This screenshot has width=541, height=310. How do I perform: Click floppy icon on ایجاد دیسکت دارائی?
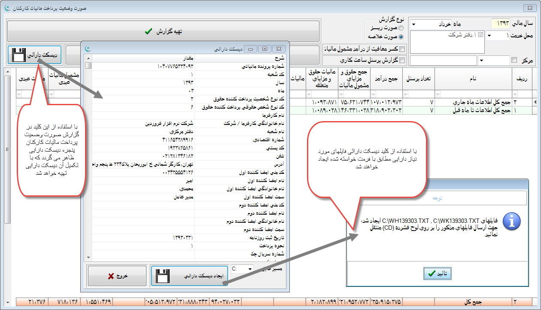(x=162, y=276)
